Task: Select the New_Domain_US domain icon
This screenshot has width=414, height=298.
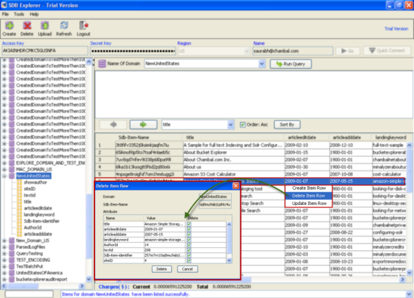Action: 11,240
